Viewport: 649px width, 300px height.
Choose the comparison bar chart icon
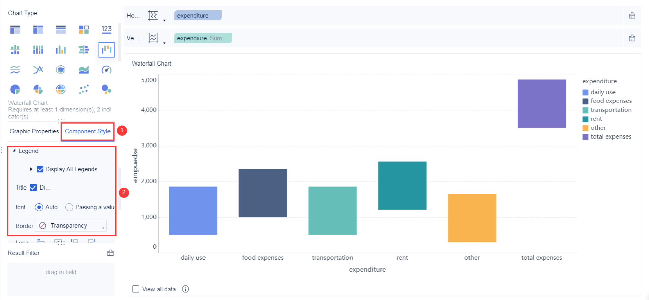pos(84,50)
